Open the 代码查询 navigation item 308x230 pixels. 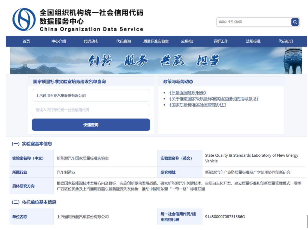(x=123, y=41)
